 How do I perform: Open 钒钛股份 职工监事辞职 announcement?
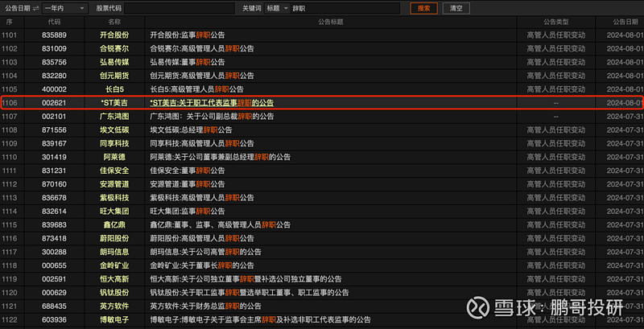(250, 293)
